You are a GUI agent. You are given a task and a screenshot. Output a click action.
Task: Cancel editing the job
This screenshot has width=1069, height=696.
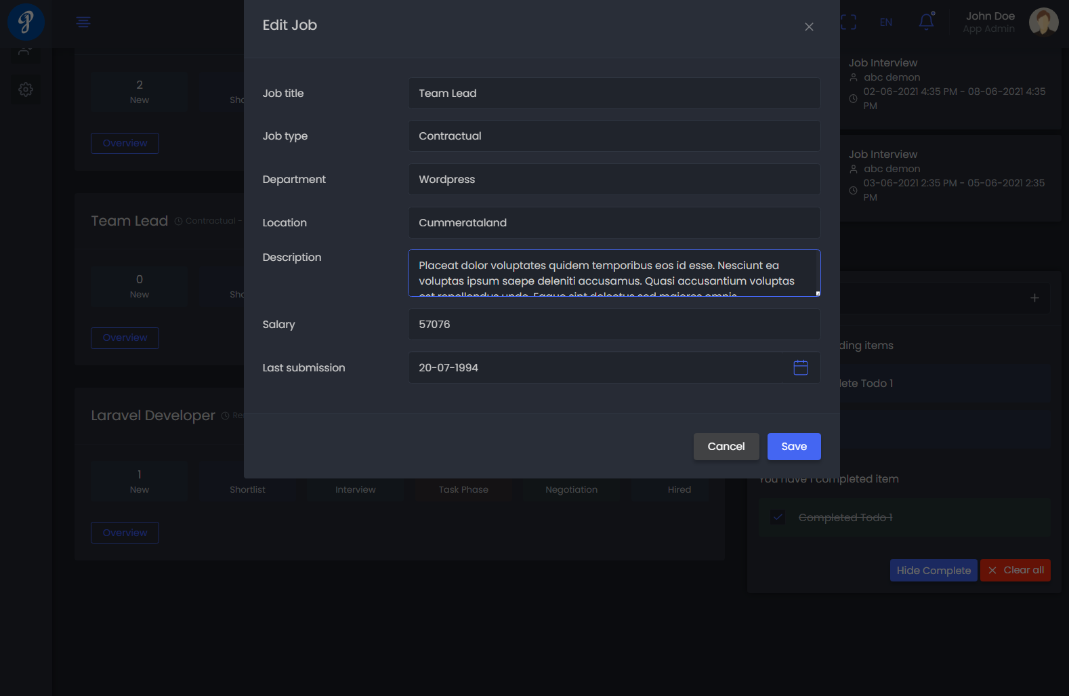tap(726, 447)
